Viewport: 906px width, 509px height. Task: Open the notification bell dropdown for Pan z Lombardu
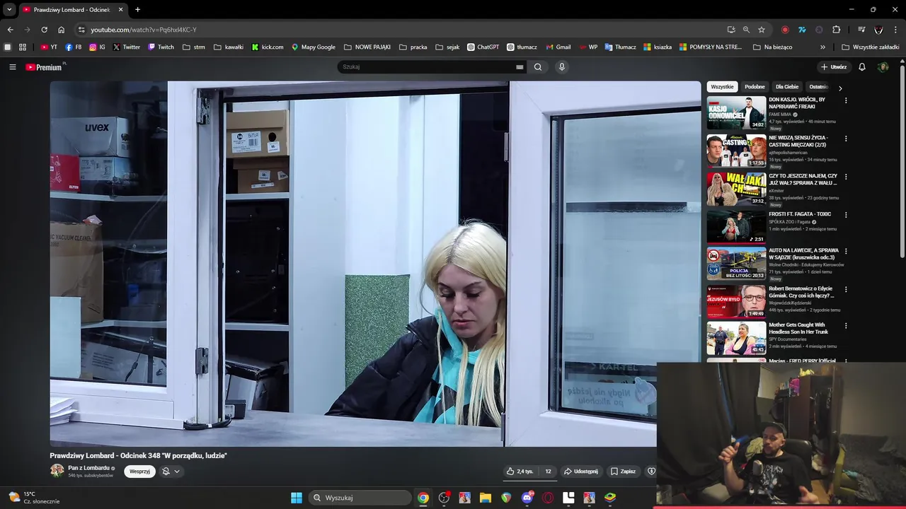point(170,472)
